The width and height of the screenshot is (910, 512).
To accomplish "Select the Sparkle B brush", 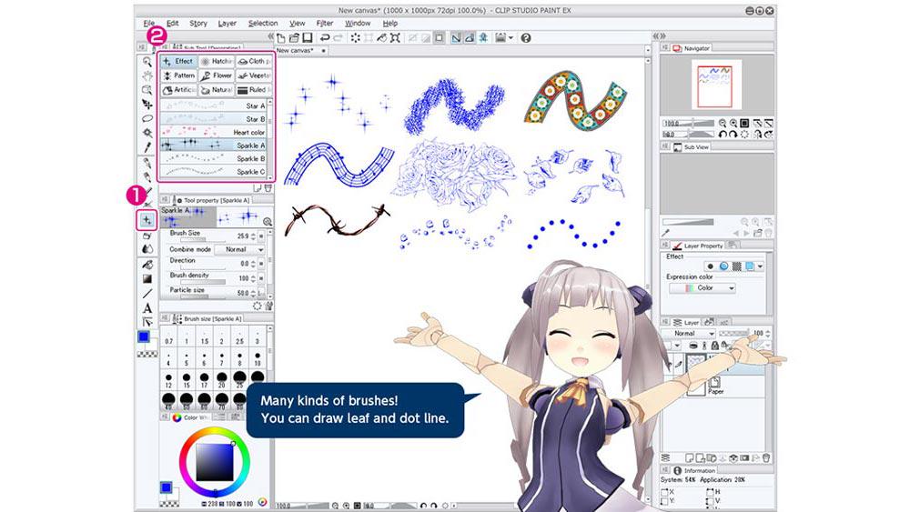I will (x=214, y=158).
